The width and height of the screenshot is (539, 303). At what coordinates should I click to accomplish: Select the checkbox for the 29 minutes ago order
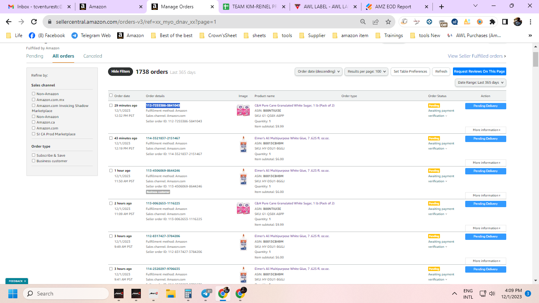111,106
